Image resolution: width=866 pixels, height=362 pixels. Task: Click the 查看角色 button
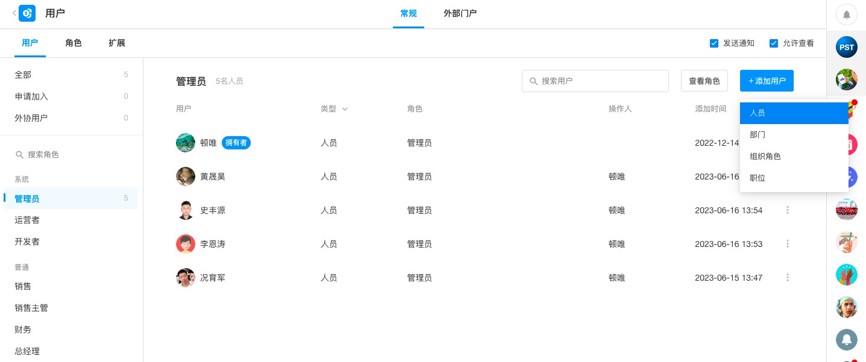[704, 81]
